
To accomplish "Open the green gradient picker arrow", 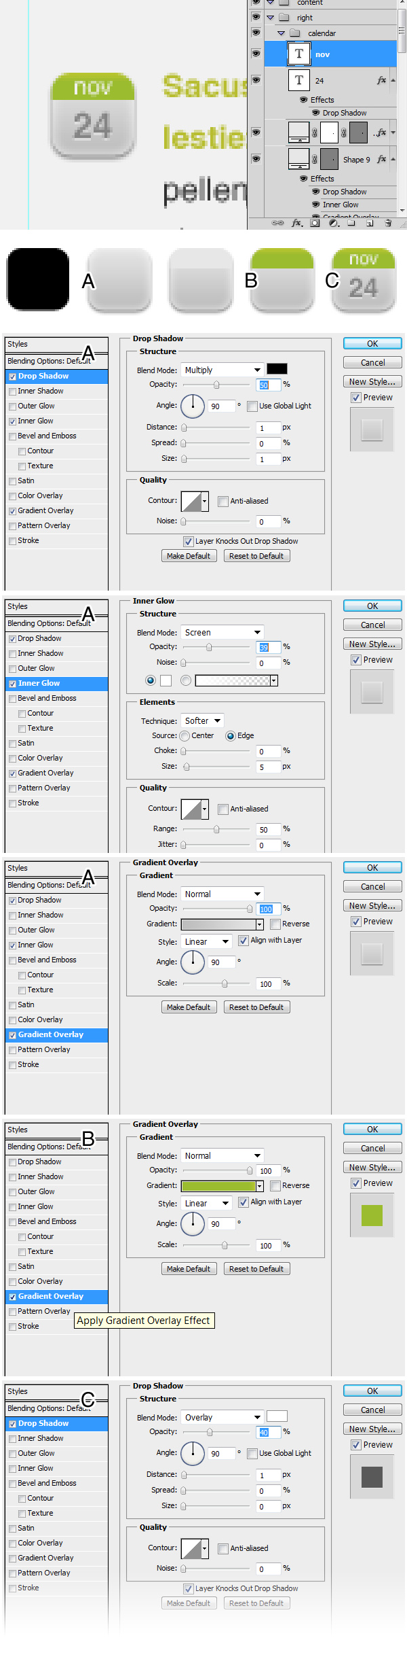I will click(260, 1186).
